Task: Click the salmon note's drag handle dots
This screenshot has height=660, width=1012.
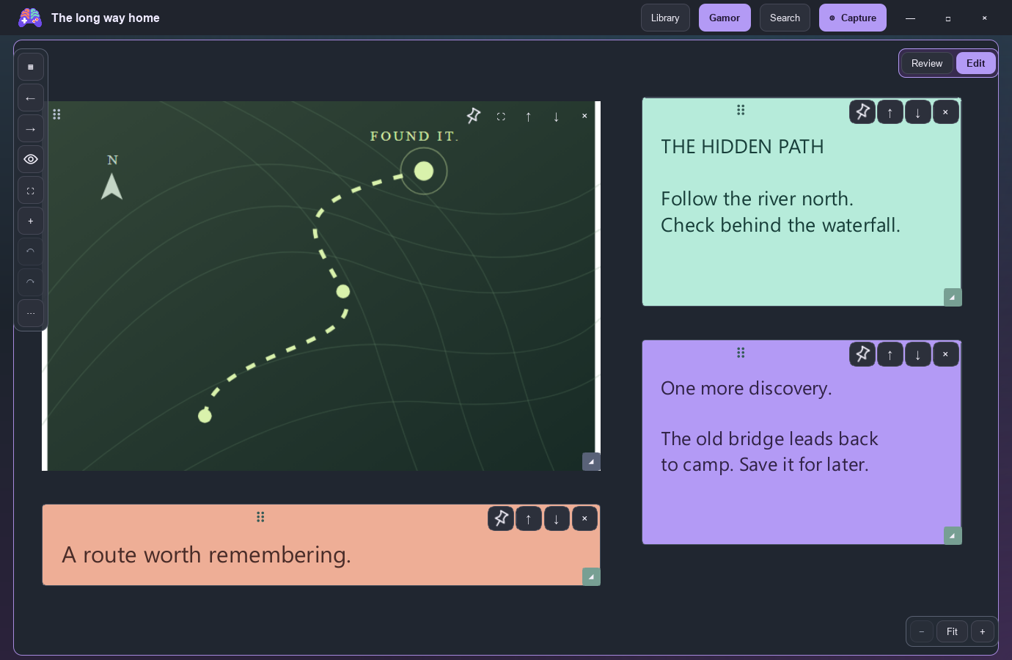Action: pyautogui.click(x=260, y=517)
